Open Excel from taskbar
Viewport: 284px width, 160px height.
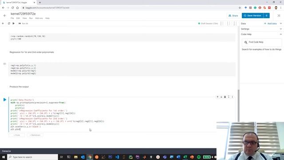pos(185,157)
